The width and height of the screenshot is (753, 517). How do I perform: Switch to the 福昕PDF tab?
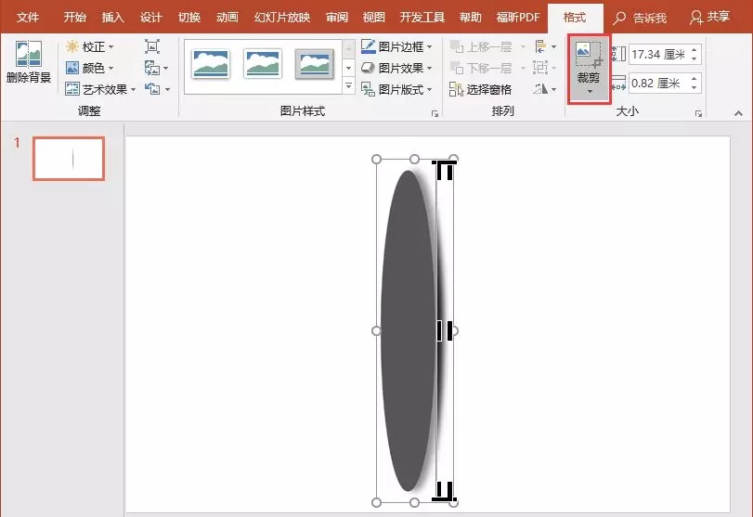[x=518, y=18]
